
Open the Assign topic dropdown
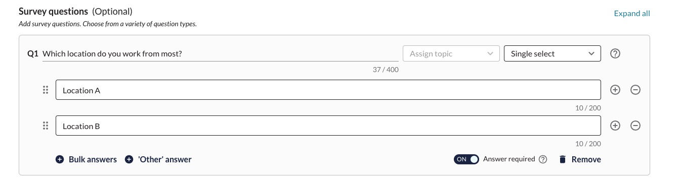pos(451,53)
